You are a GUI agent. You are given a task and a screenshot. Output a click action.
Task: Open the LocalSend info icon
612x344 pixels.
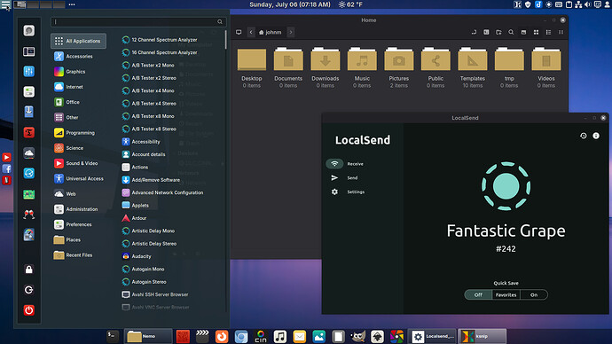coord(596,136)
